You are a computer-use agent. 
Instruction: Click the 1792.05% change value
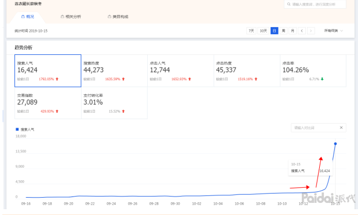(x=46, y=79)
